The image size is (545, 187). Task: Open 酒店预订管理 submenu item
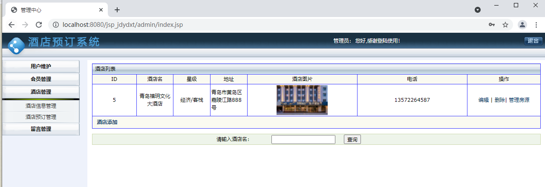click(41, 117)
